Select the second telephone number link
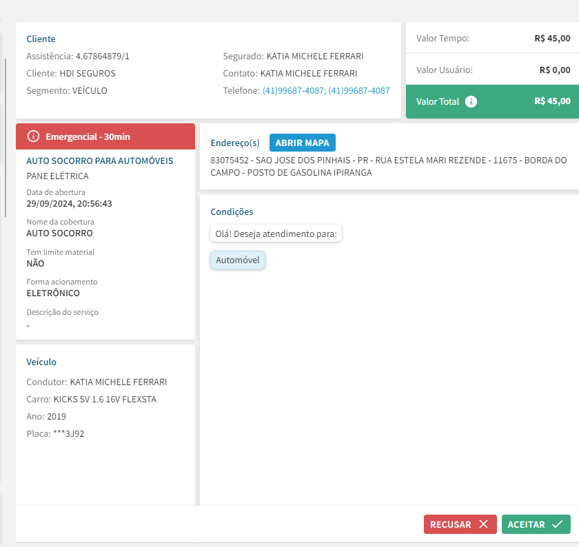 [359, 90]
